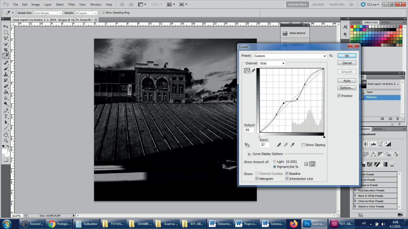The height and width of the screenshot is (229, 408).
Task: Choose the curve point editing mode in Curves
Action: [x=247, y=71]
